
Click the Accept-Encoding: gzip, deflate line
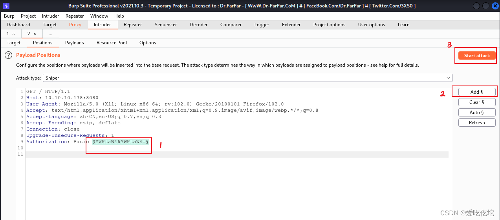[x=73, y=123]
